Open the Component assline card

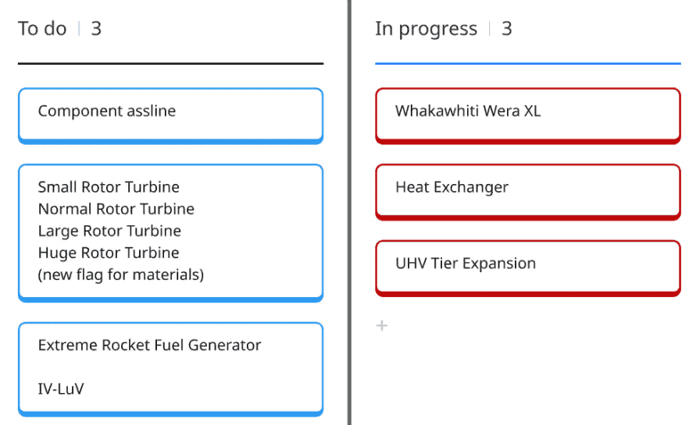pos(170,113)
